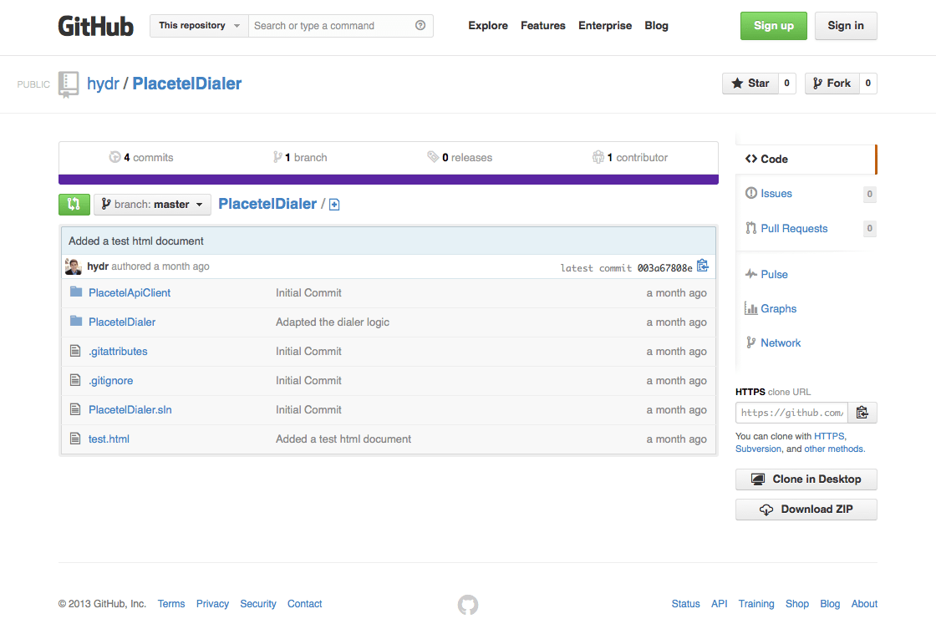936x629 pixels.
Task: Copy clone URL with clipboard button
Action: [862, 413]
